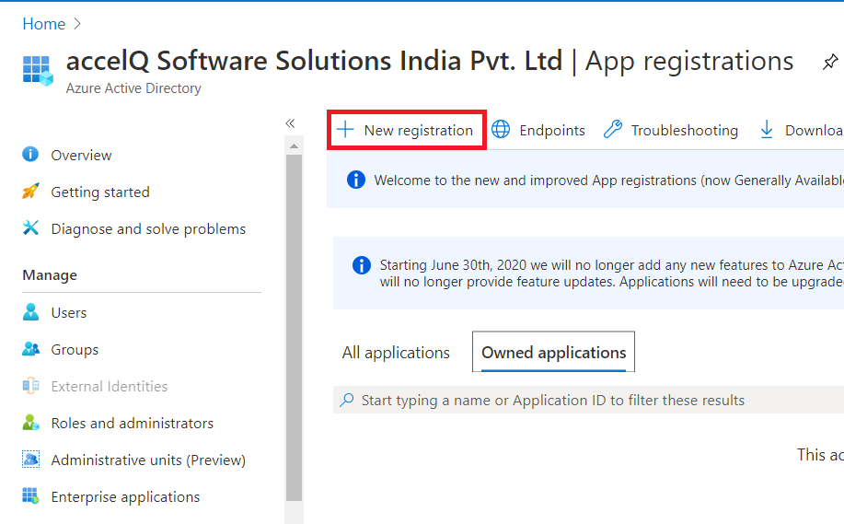The image size is (844, 524).
Task: Click the Azure Active Directory subtitle
Action: tap(133, 88)
